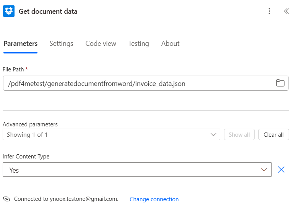Switch to the Parameters tab

[20, 44]
